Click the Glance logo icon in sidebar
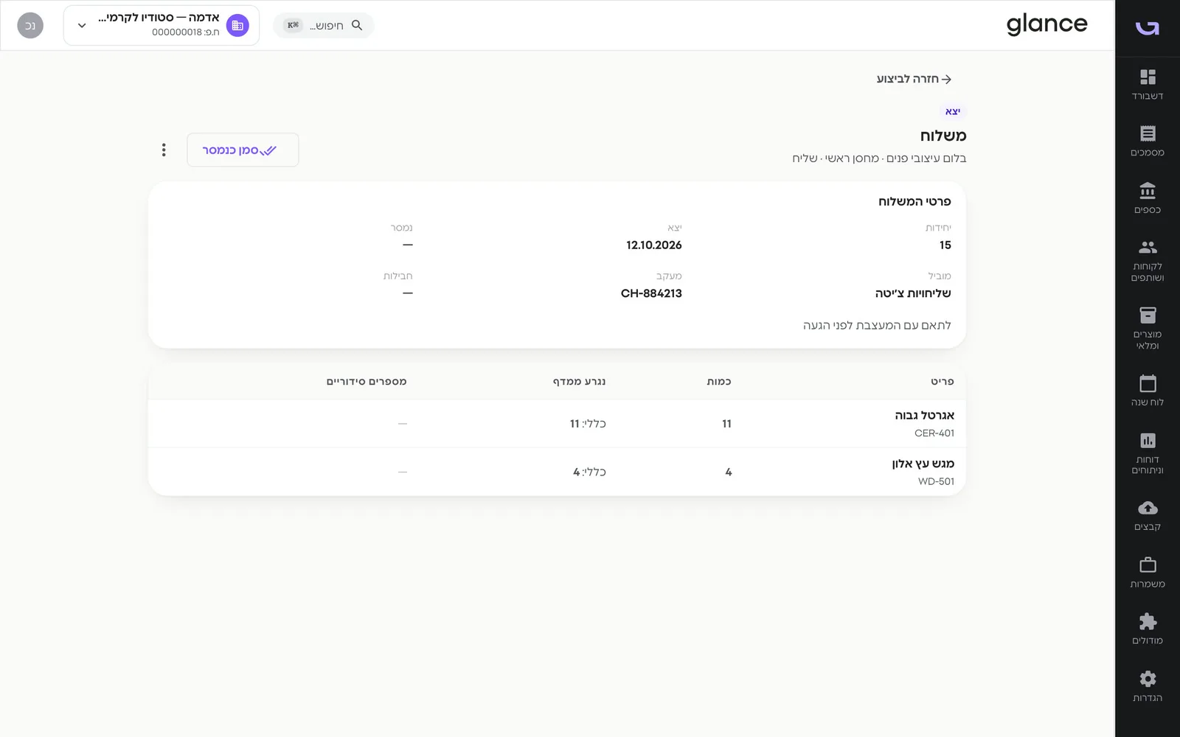1180x737 pixels. (x=1148, y=27)
